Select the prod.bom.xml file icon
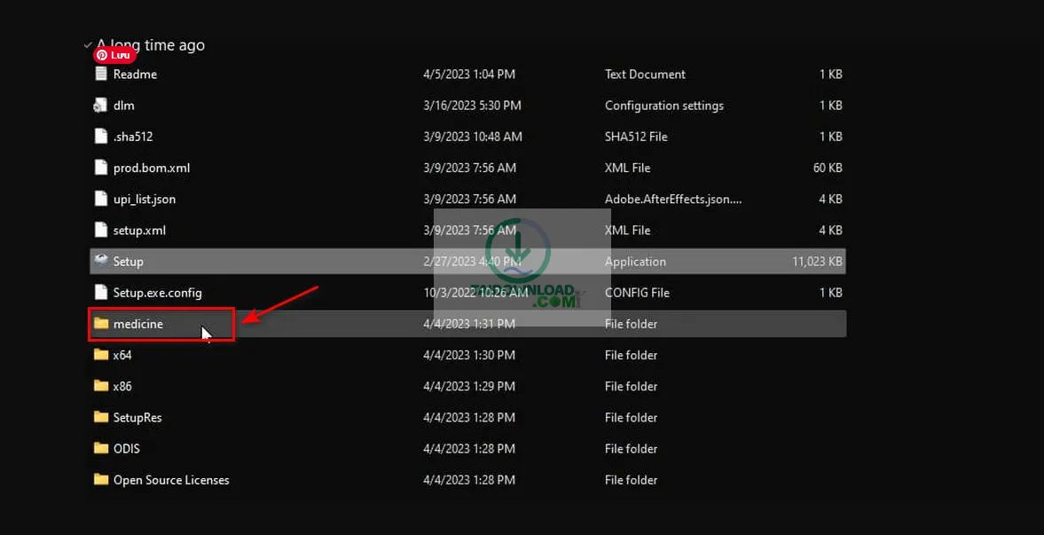 click(x=101, y=168)
